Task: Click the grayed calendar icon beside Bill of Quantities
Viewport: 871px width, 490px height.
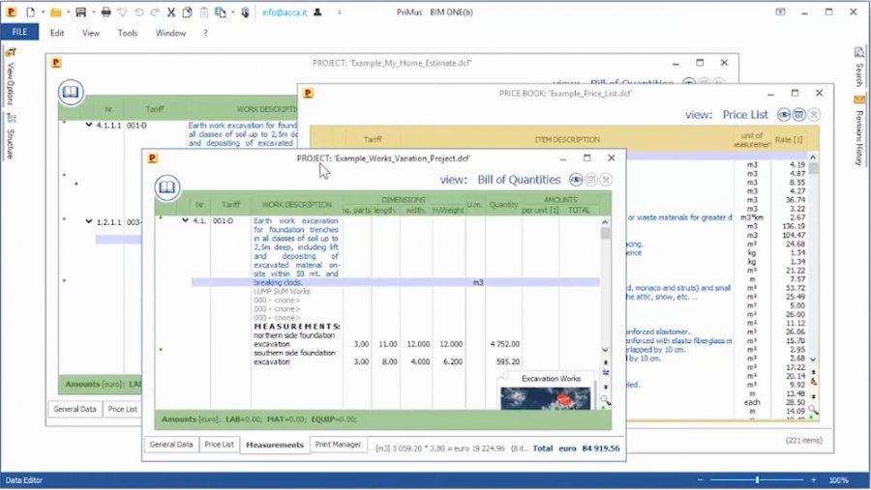Action: pyautogui.click(x=591, y=179)
